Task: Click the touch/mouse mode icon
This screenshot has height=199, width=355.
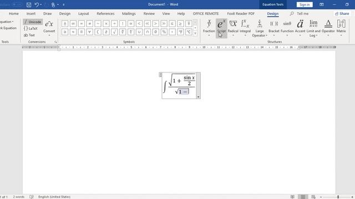Action: [53, 4]
